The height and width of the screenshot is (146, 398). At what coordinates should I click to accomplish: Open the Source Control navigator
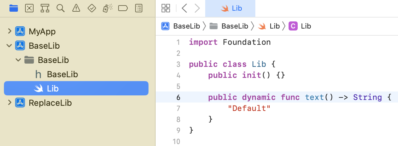[x=29, y=8]
